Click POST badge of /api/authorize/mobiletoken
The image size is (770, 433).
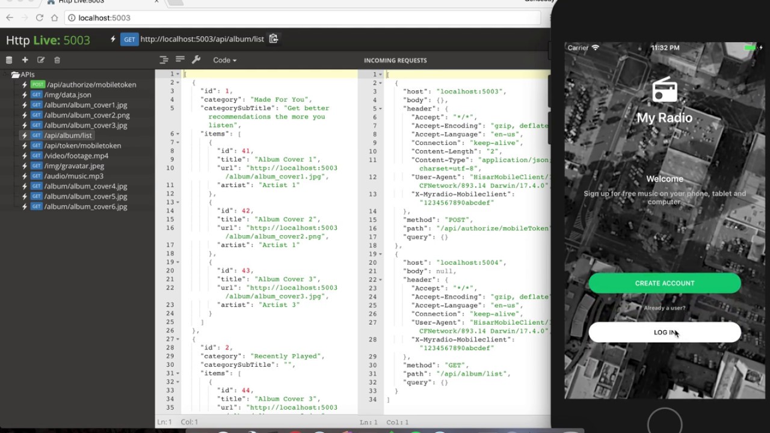38,85
